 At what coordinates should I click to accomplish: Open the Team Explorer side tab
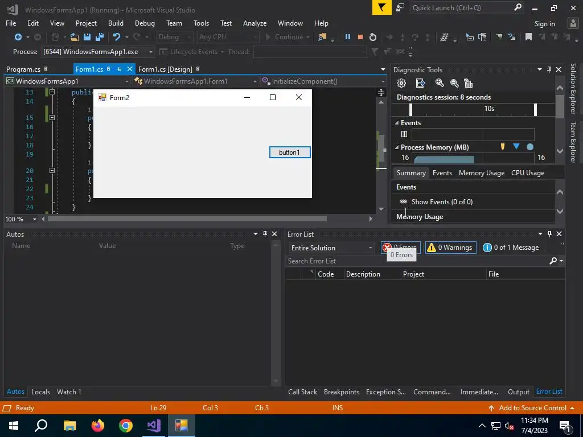click(x=573, y=142)
